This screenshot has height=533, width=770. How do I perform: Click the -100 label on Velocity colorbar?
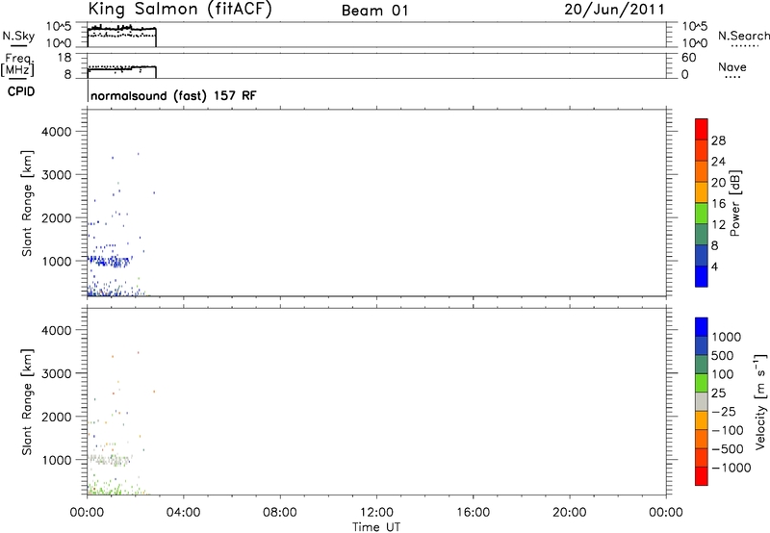coord(728,430)
